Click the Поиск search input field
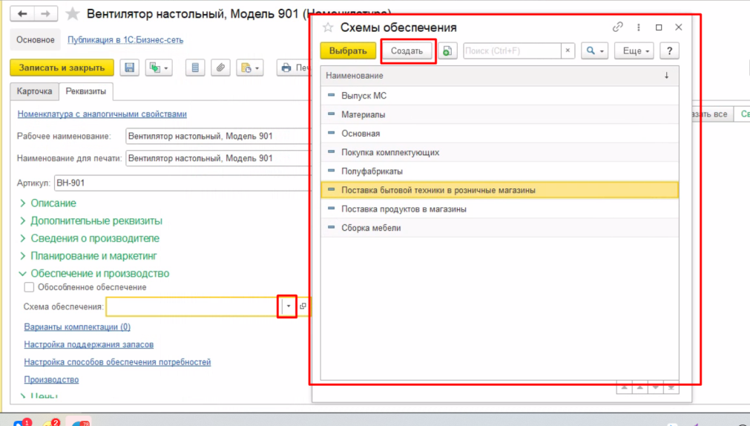Viewport: 750px width, 426px height. pyautogui.click(x=510, y=51)
